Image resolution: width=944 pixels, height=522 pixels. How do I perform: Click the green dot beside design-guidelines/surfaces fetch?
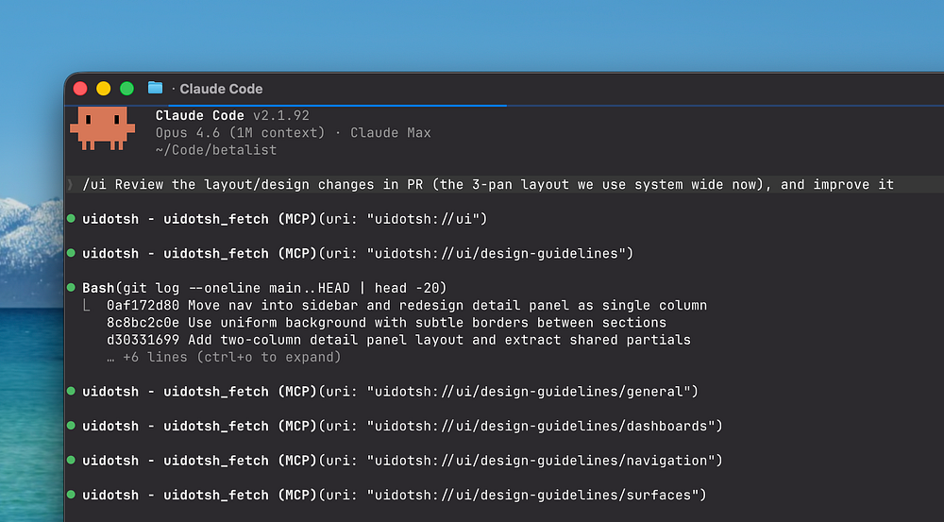(x=72, y=496)
